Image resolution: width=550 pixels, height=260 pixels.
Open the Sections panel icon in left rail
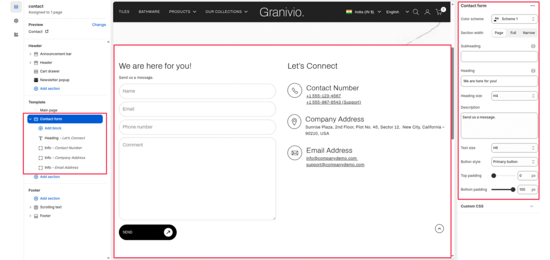pyautogui.click(x=16, y=6)
